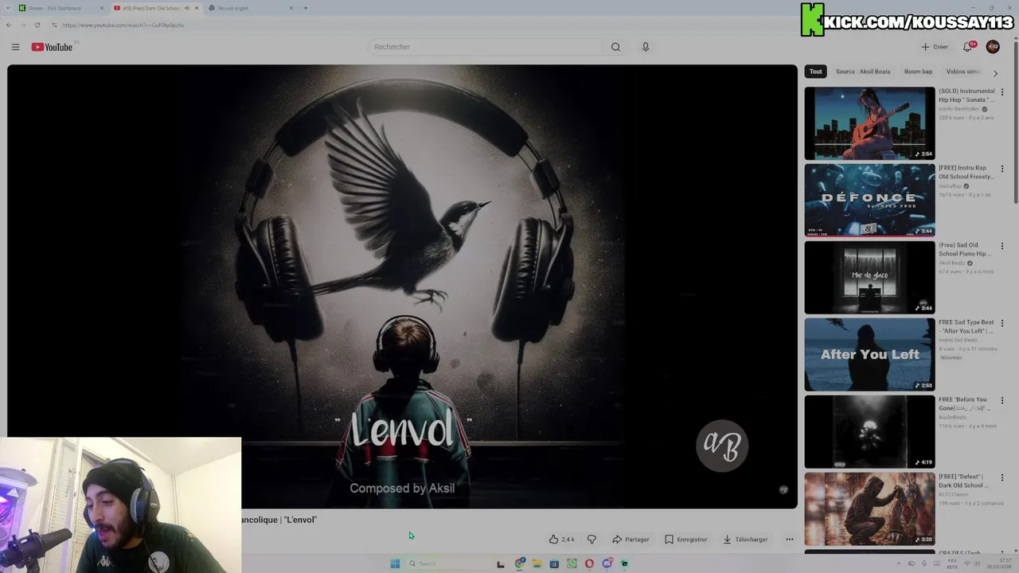The image size is (1019, 573).
Task: Focus the Rechercher search field
Action: click(486, 47)
